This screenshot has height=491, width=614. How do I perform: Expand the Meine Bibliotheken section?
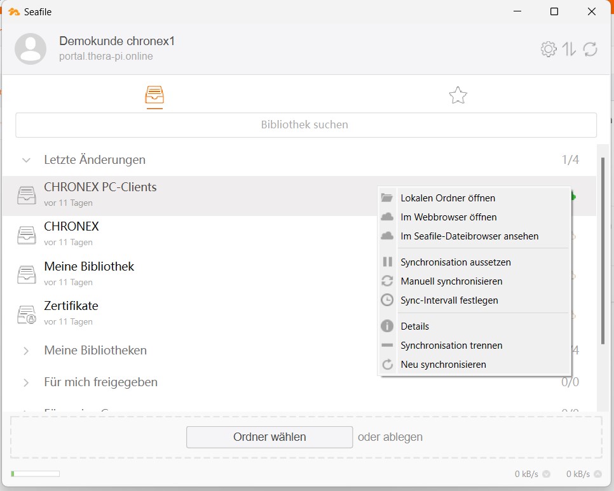coord(26,351)
